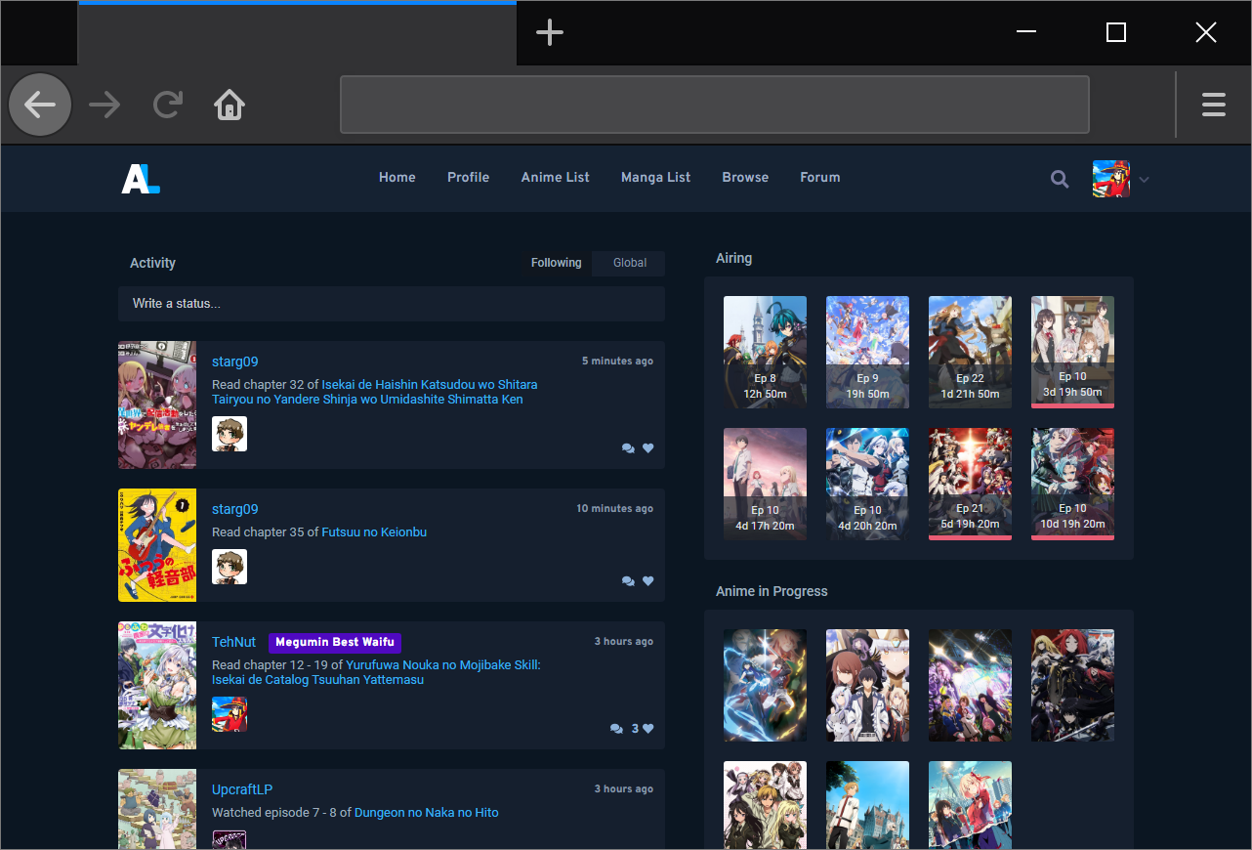Click the browser home icon
Viewport: 1252px width, 850px height.
click(230, 105)
